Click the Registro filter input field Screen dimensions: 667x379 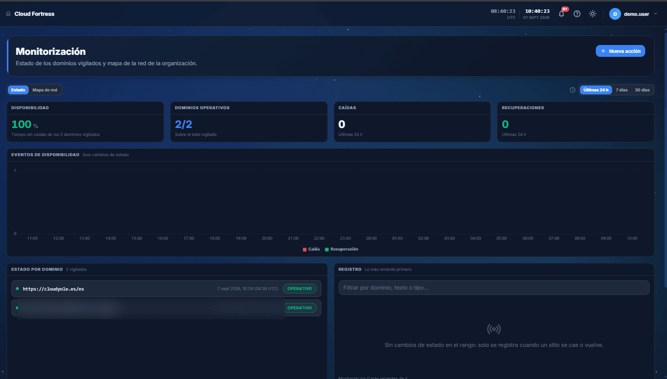pyautogui.click(x=494, y=288)
